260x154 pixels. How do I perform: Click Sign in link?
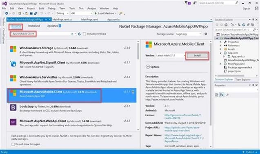[247, 9]
